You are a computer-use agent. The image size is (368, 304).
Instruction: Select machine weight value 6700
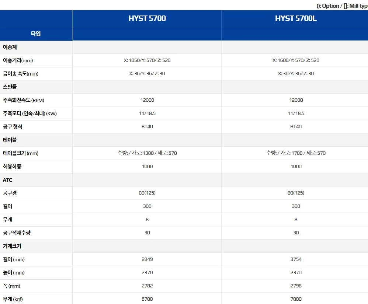(x=147, y=299)
